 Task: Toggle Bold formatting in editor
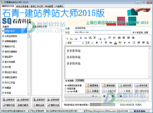(x=97, y=43)
